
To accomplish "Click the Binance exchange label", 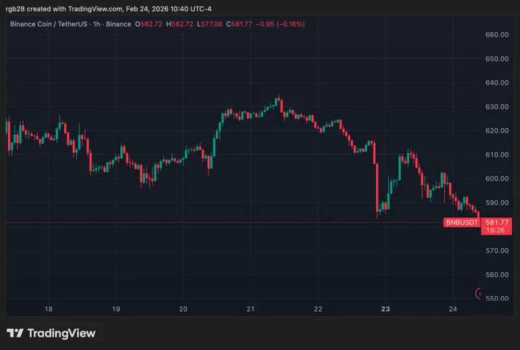I will [118, 24].
